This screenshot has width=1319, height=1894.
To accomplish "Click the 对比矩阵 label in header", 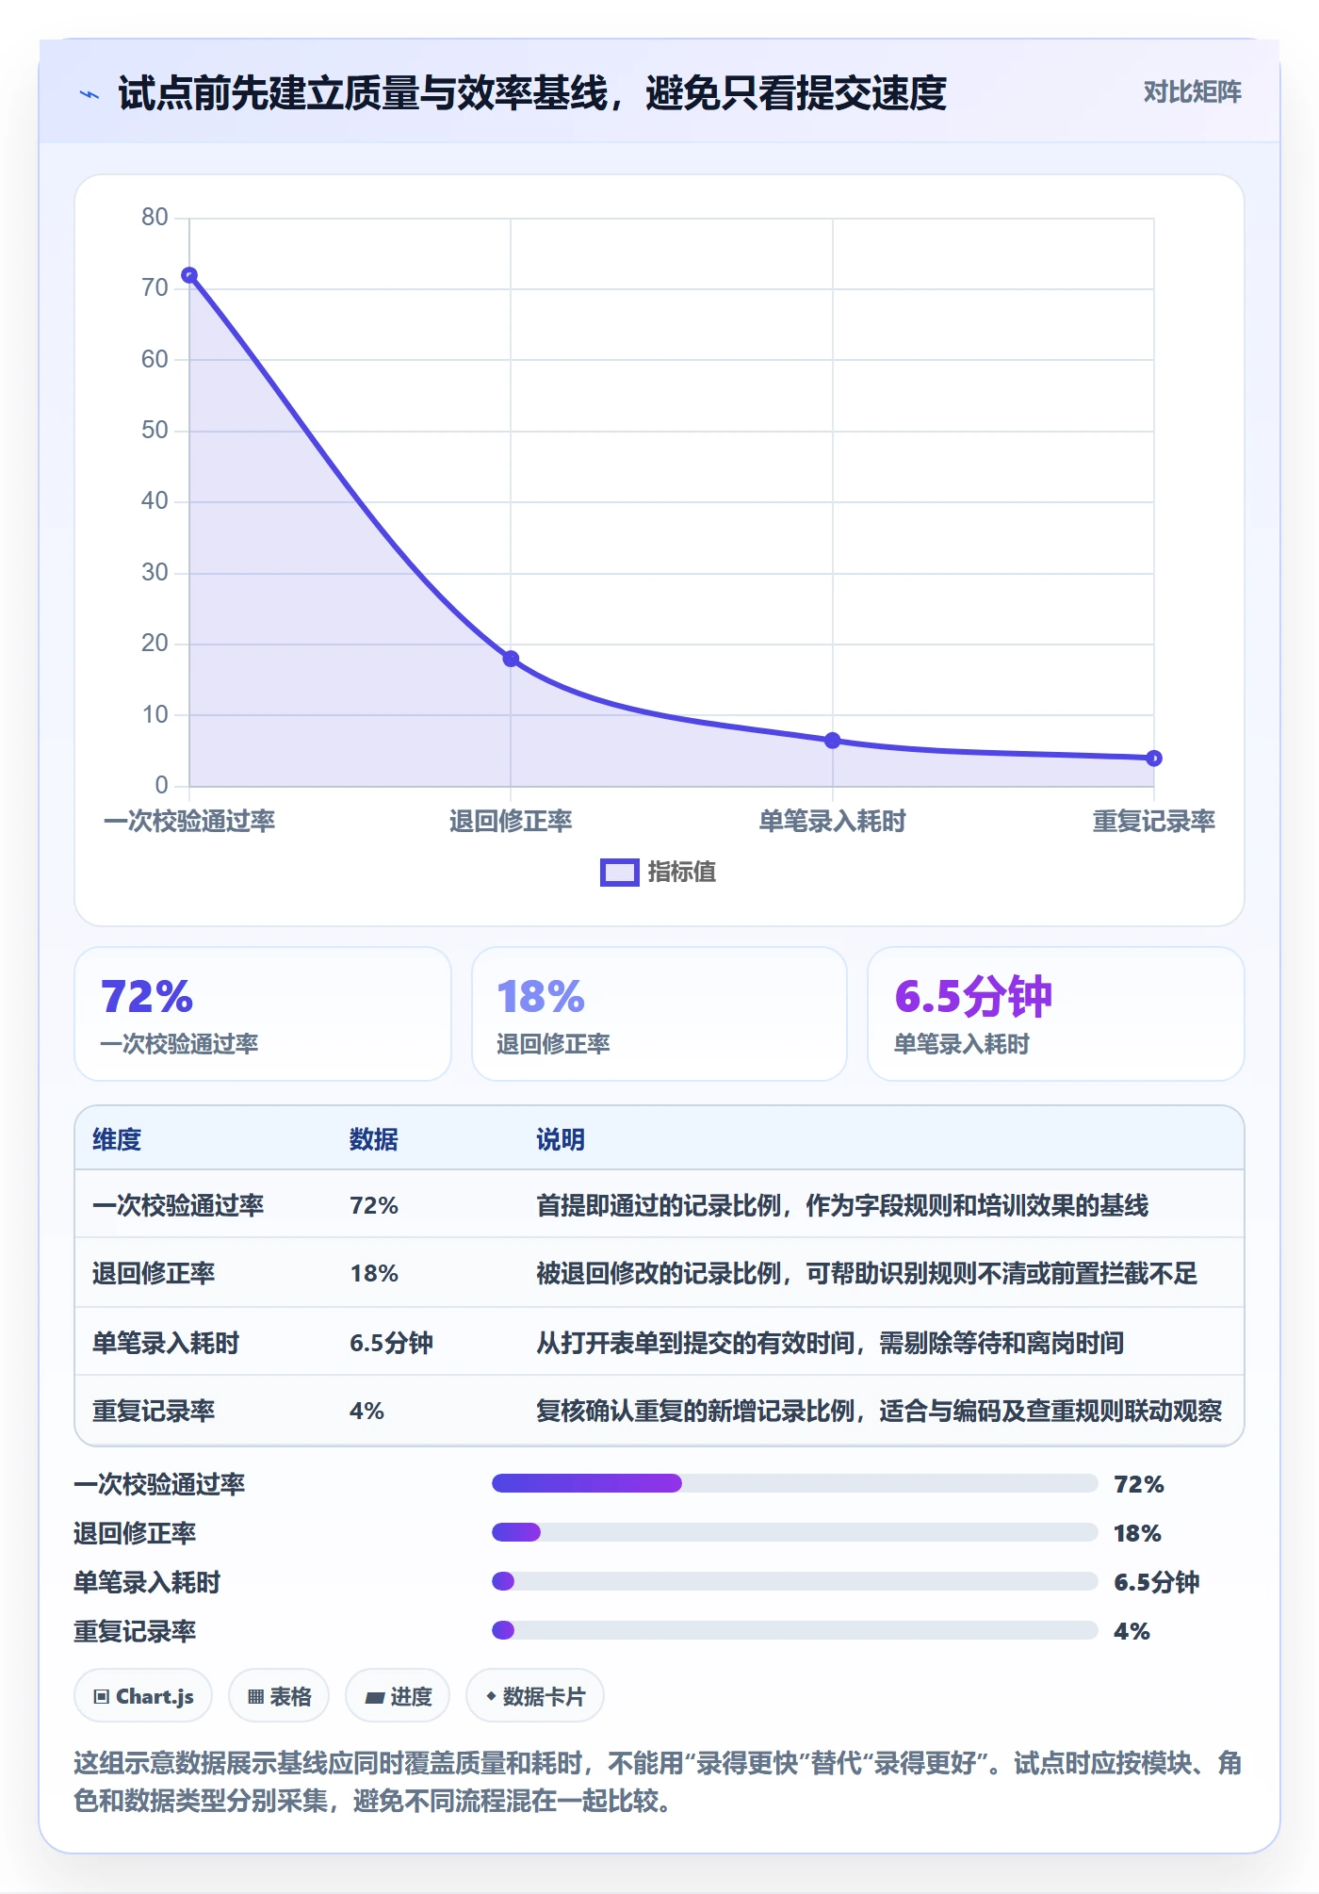I will point(1192,92).
